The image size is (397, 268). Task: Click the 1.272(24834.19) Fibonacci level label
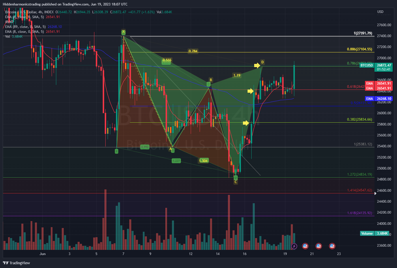coord(359,174)
